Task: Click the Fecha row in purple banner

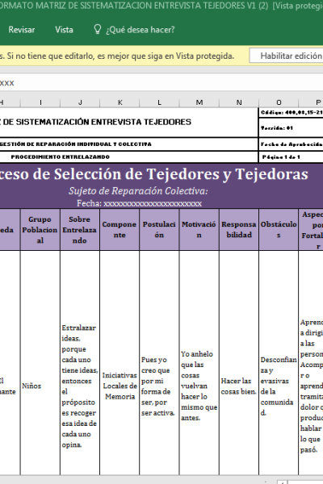Action: (x=139, y=203)
